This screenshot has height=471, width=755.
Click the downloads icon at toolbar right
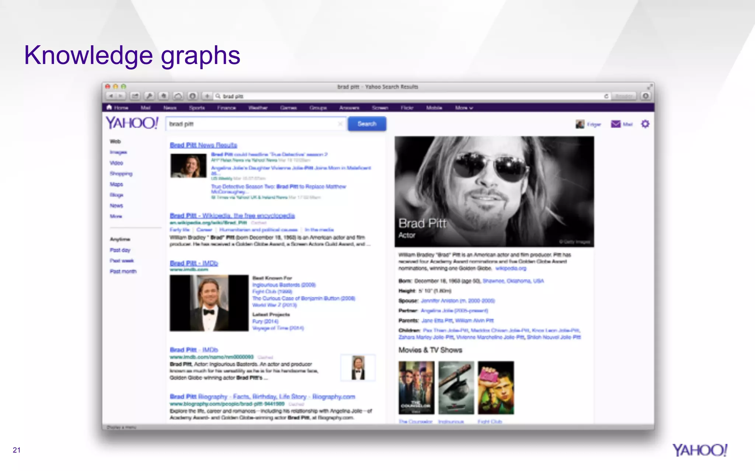click(x=646, y=96)
